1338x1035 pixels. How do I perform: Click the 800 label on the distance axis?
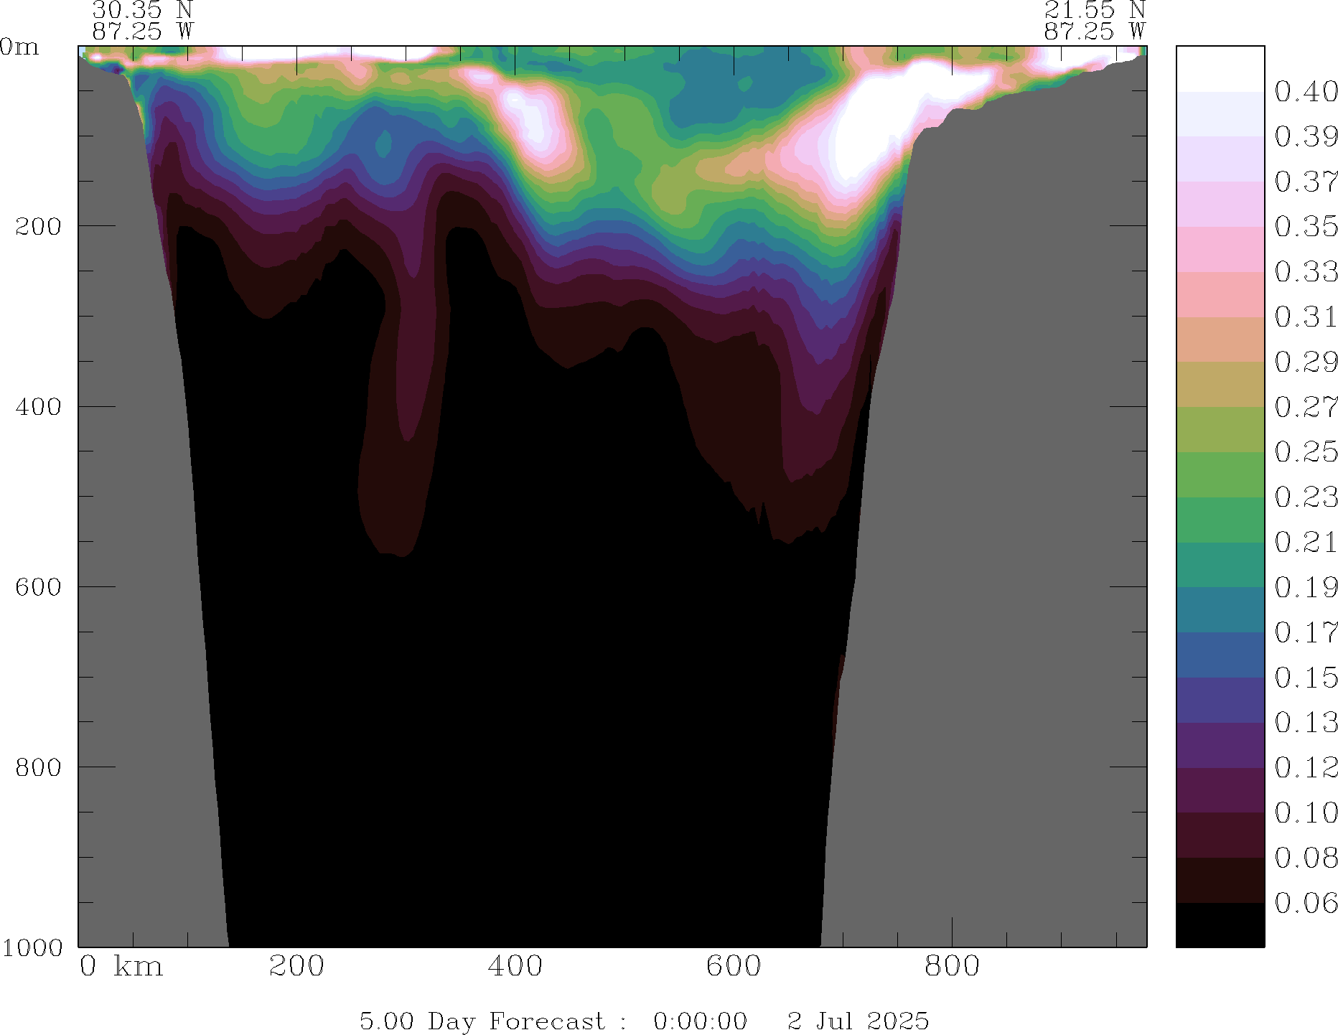tap(952, 966)
